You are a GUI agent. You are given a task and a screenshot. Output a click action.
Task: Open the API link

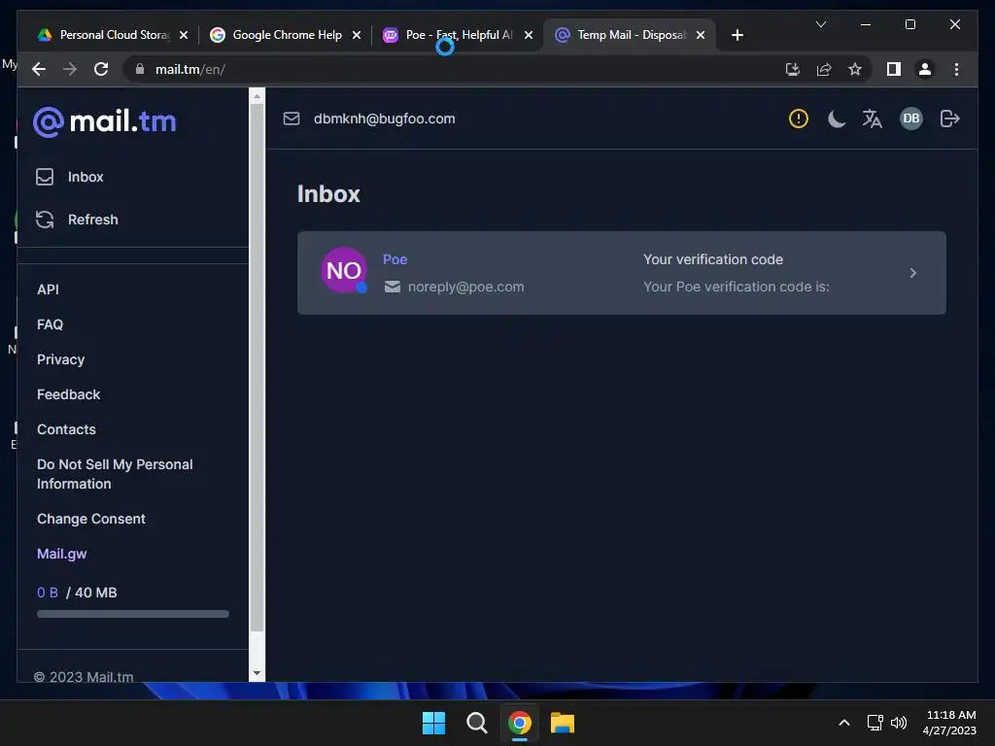click(x=48, y=289)
